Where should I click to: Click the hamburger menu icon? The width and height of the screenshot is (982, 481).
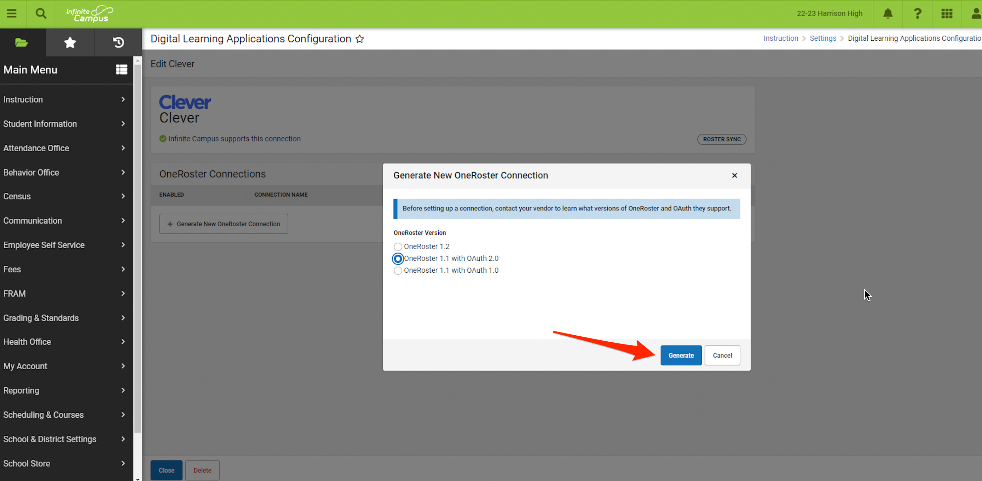pyautogui.click(x=11, y=14)
